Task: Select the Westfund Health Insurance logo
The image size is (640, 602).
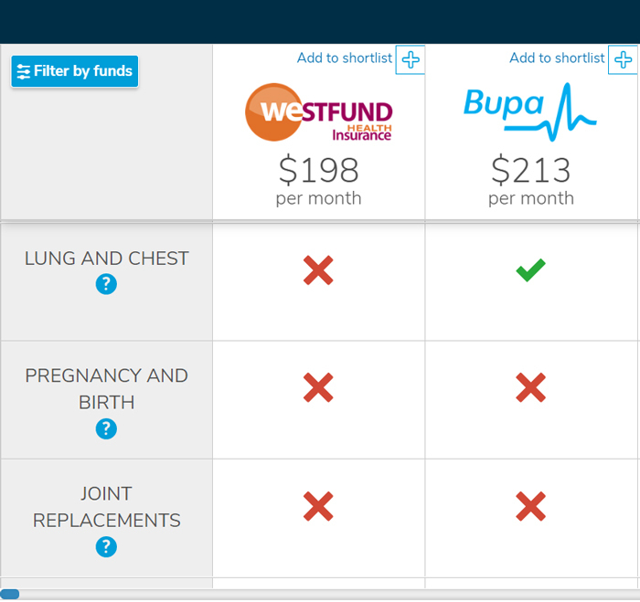Action: pos(318,112)
